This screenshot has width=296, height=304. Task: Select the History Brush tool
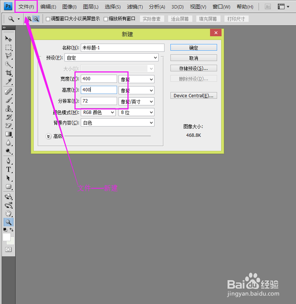[x=9, y=117]
